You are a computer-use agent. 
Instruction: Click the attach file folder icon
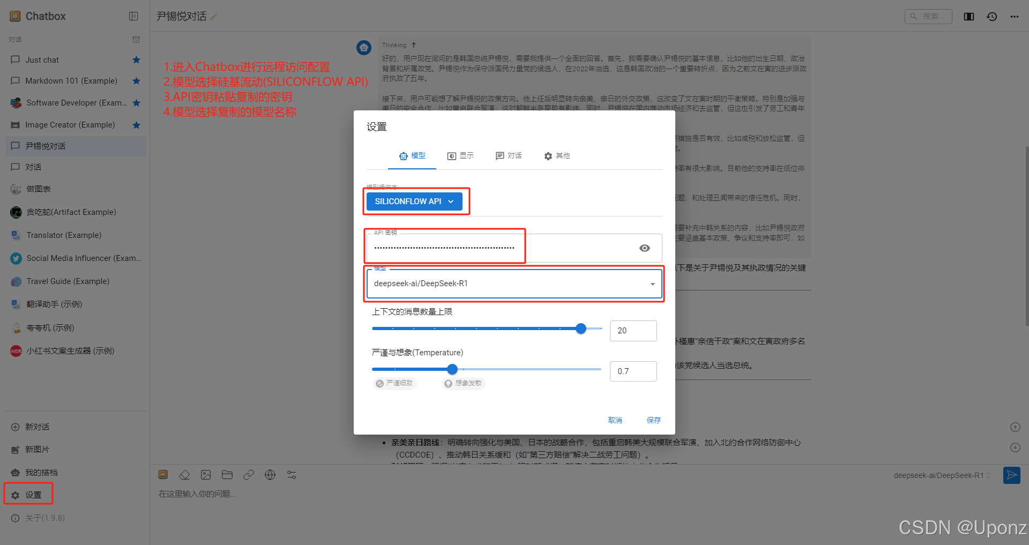[x=227, y=475]
